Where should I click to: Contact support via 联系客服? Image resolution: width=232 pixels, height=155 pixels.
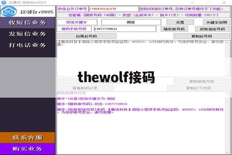(x=27, y=138)
